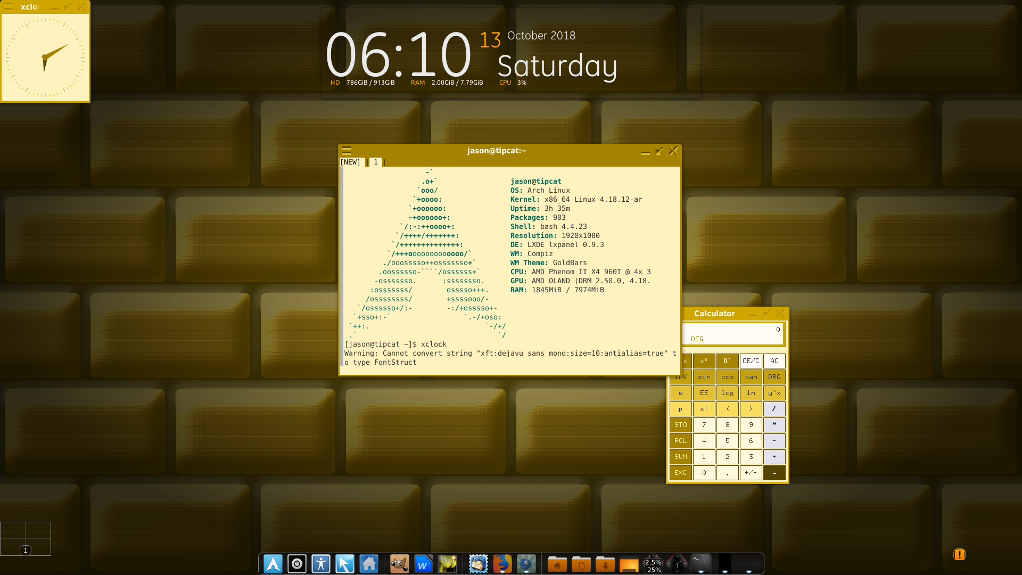This screenshot has width=1022, height=575.
Task: Click the orange desktop icon in dock
Action: (629, 564)
